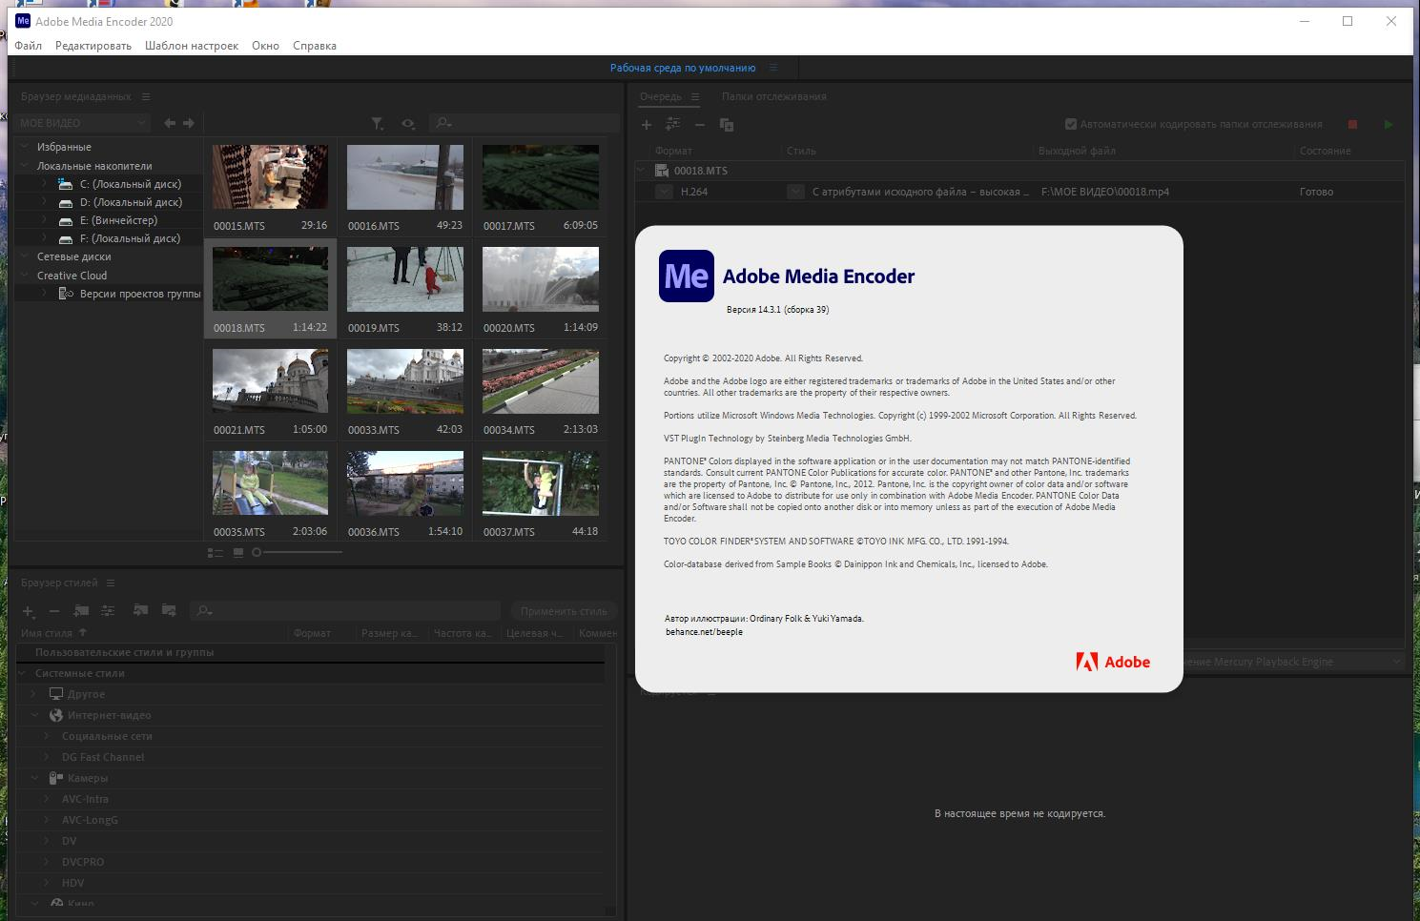Select Версии проектов группы tree item
The image size is (1420, 921).
tap(140, 294)
